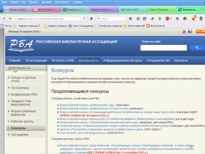Open the chat bubble toolbar icon
The width and height of the screenshot is (205, 154).
185,19
